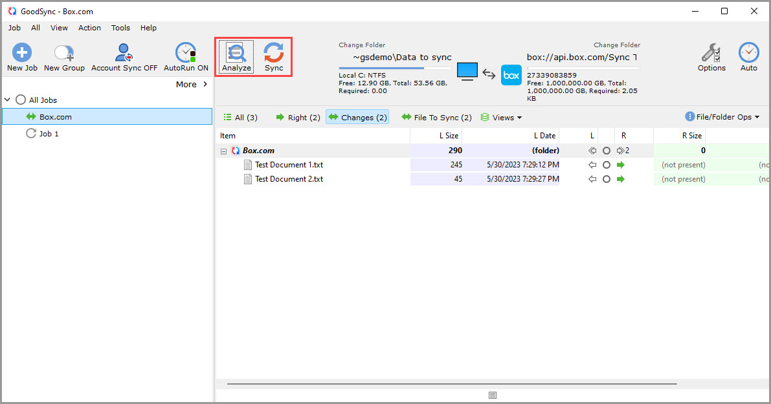Click the Box cloud service icon

[x=511, y=75]
